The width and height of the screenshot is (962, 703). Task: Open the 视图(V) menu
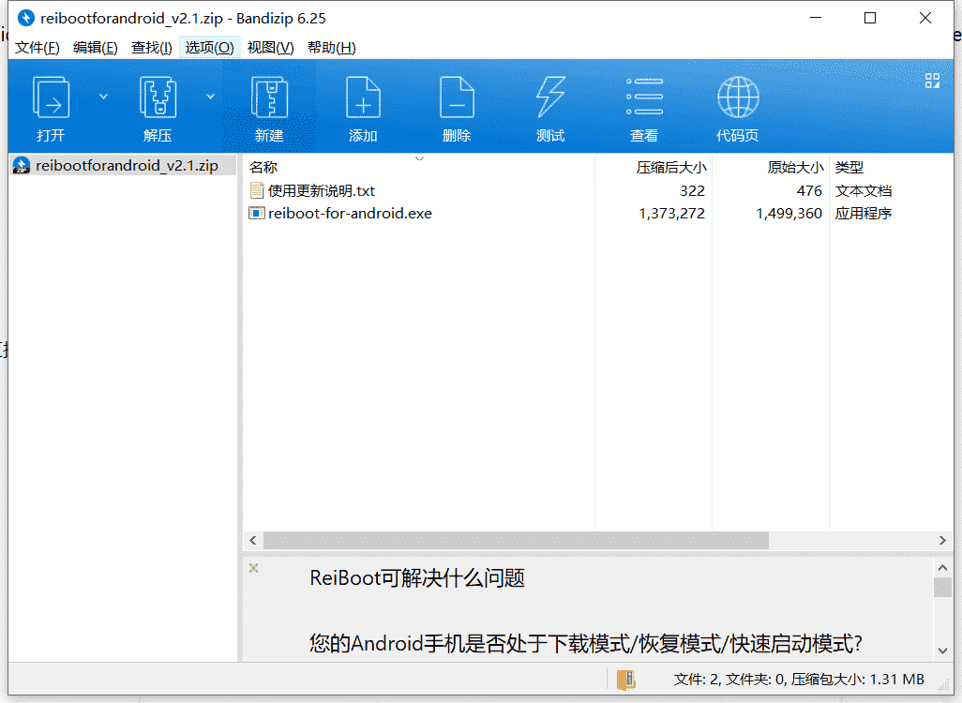click(271, 48)
